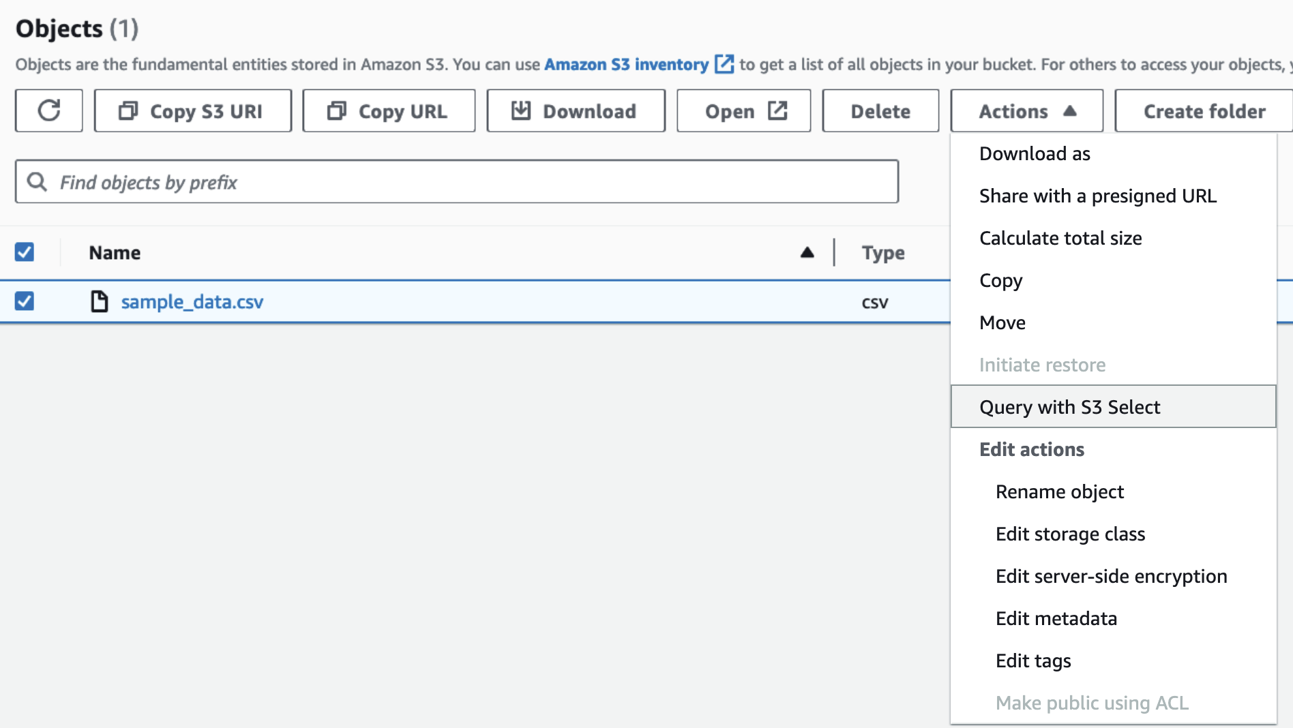The width and height of the screenshot is (1293, 728).
Task: Click the Copy URL button
Action: (x=389, y=110)
